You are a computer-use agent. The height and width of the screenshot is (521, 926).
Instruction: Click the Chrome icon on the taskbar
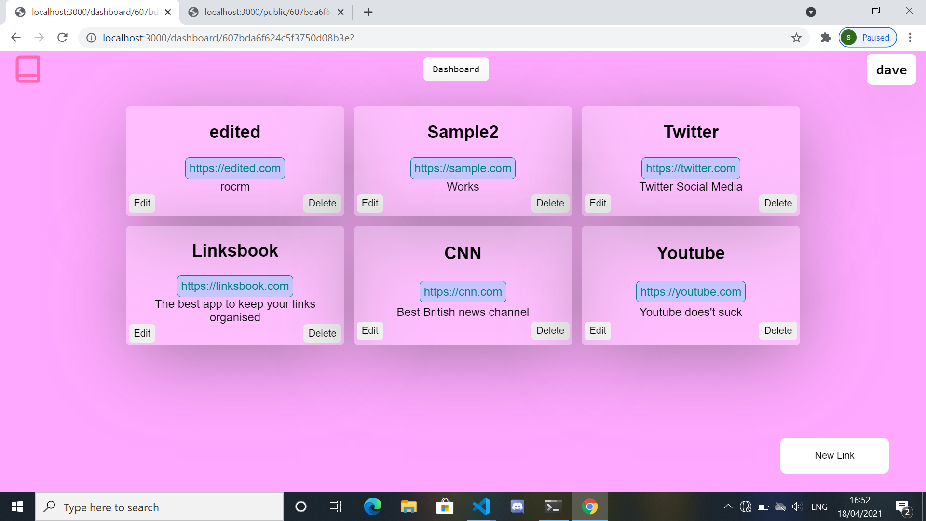589,507
